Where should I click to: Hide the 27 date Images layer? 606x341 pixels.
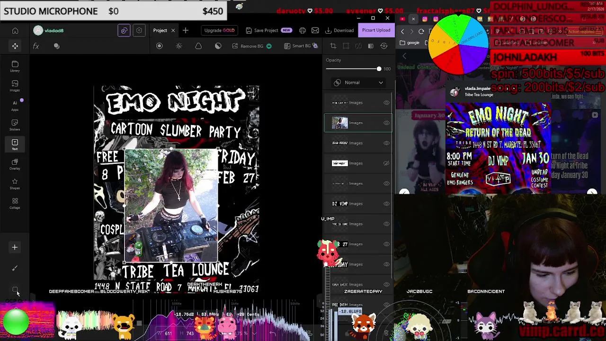386,244
